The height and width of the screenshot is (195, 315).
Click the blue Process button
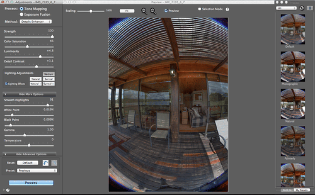coord(31,183)
